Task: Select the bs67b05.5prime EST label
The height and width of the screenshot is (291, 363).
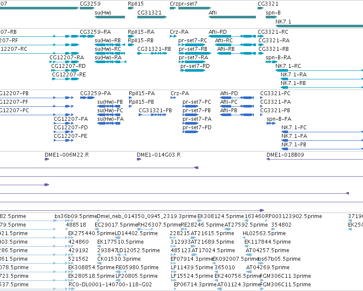Action: coord(279,259)
